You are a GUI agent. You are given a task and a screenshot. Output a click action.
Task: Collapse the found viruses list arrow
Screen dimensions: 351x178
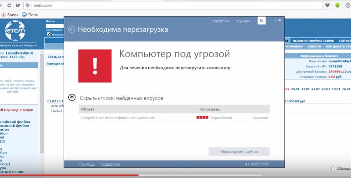(72, 97)
